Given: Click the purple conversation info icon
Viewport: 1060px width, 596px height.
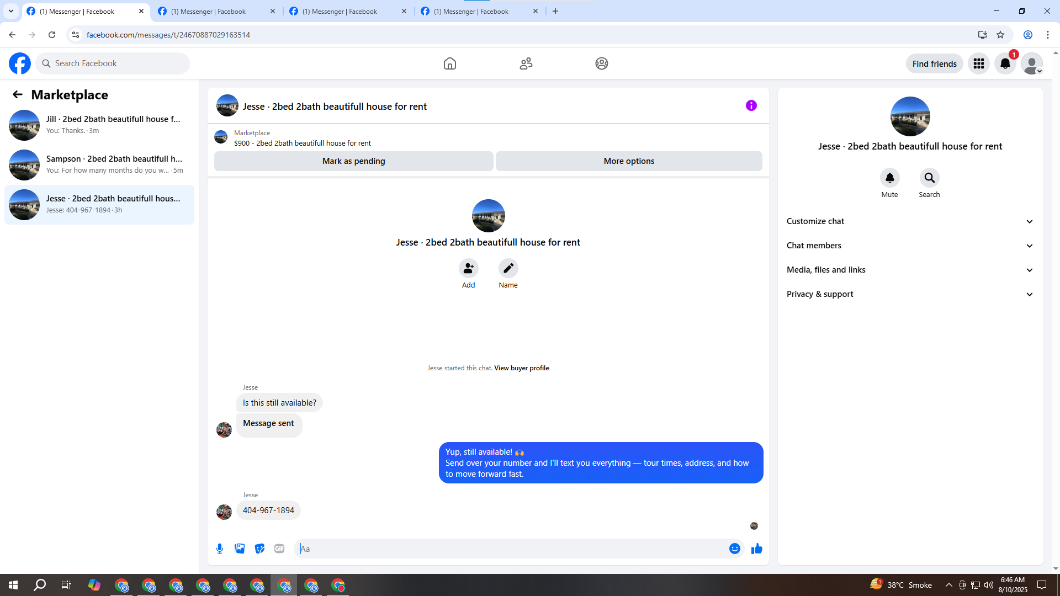Looking at the screenshot, I should click(x=751, y=105).
